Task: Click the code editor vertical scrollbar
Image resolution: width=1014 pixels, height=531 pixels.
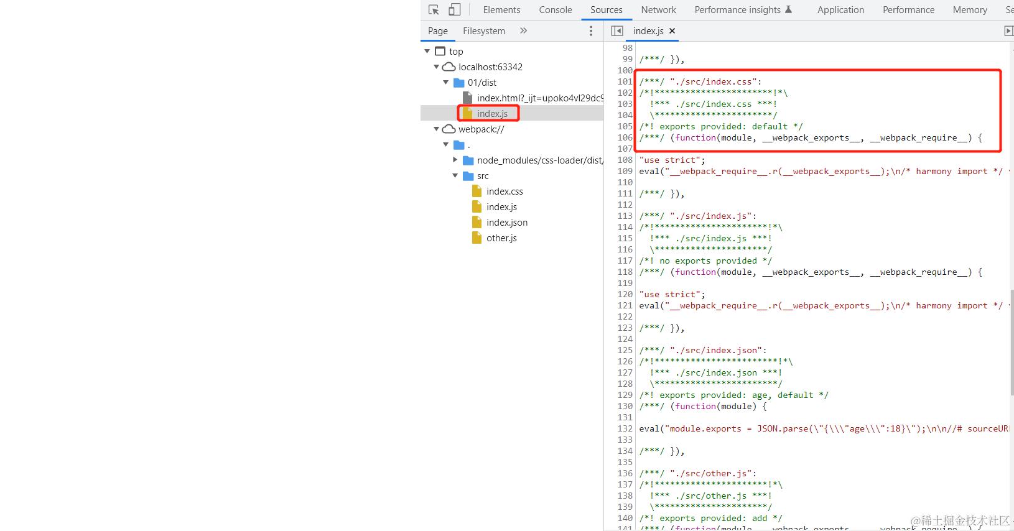Action: click(x=1011, y=342)
